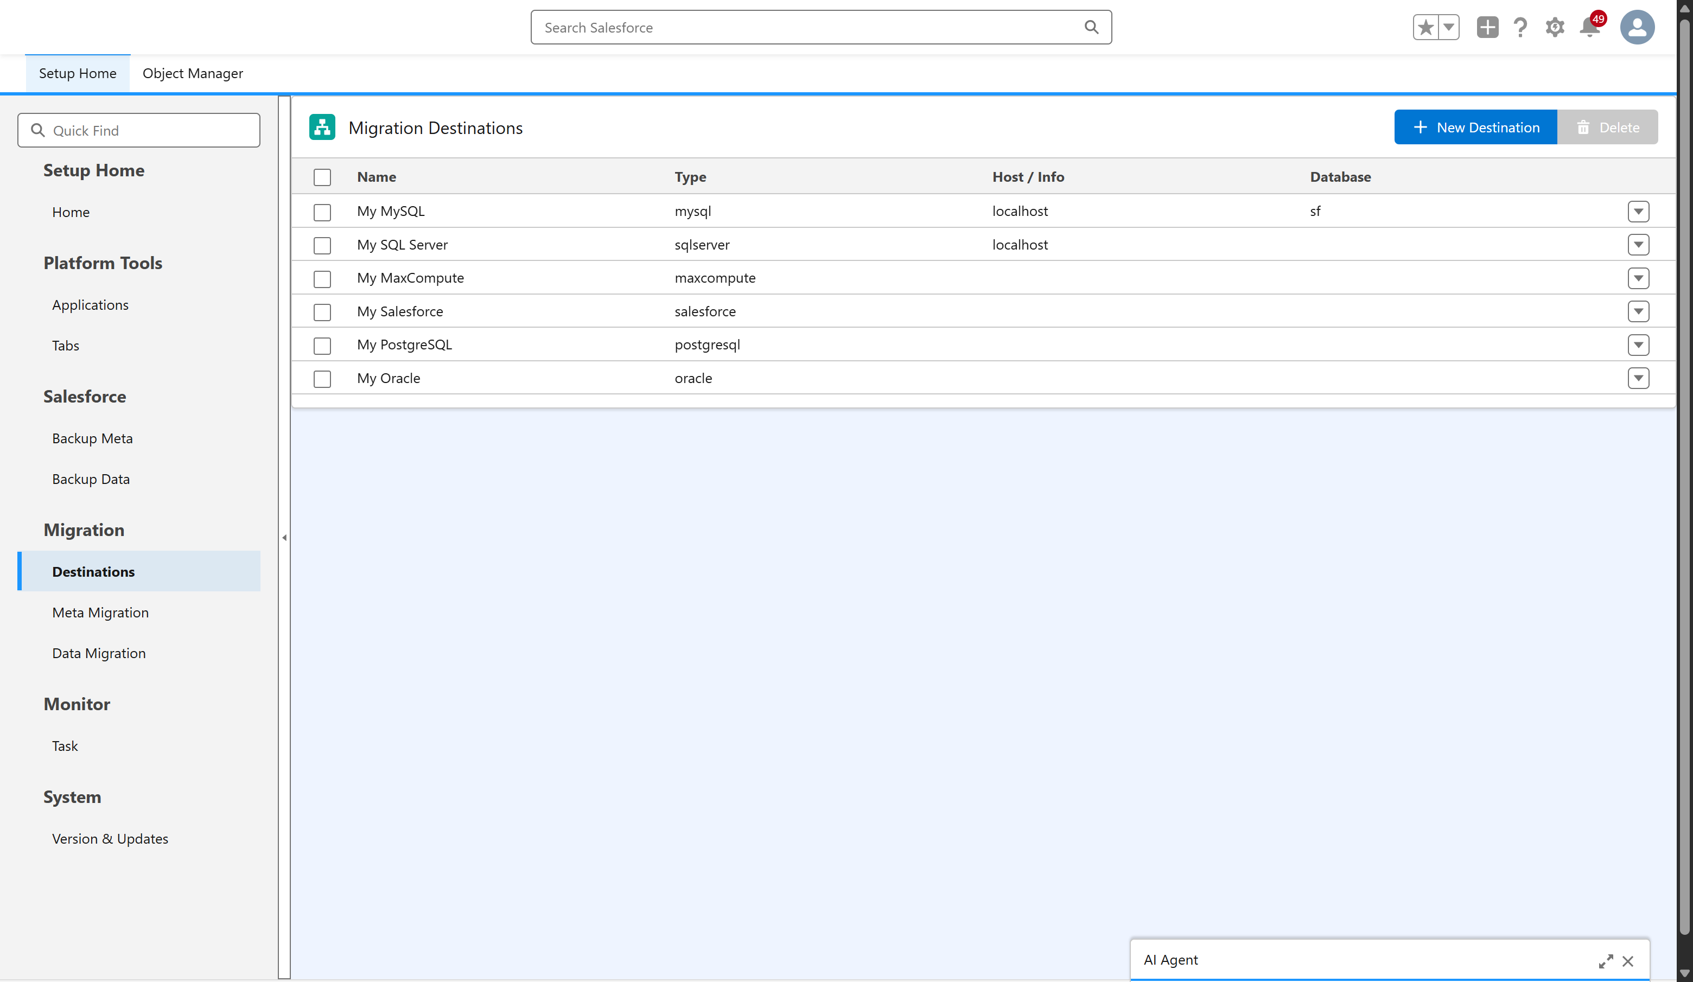Image resolution: width=1693 pixels, height=982 pixels.
Task: Check the My PostgreSQL row checkbox
Action: 322,345
